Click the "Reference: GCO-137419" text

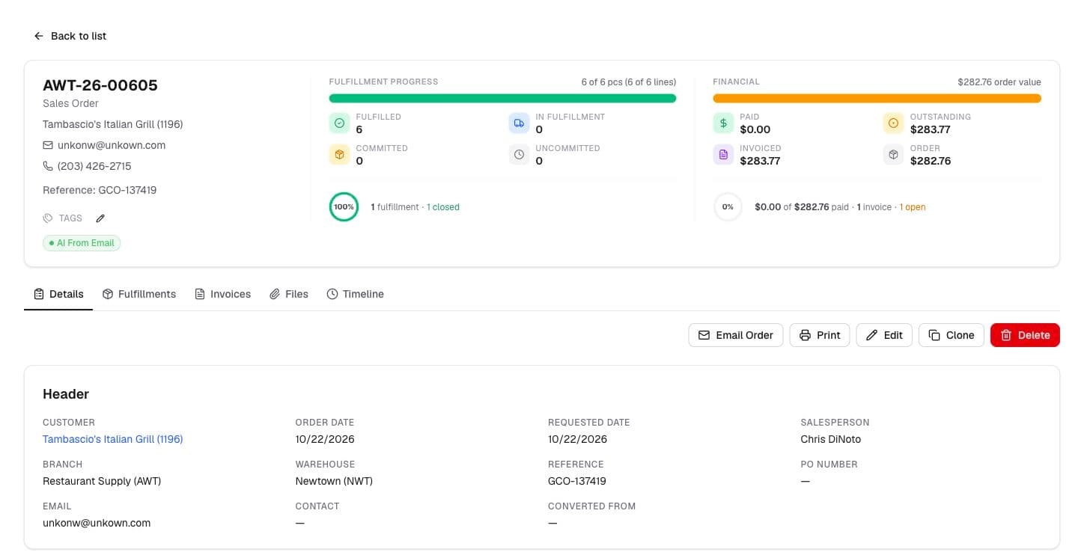(x=100, y=190)
